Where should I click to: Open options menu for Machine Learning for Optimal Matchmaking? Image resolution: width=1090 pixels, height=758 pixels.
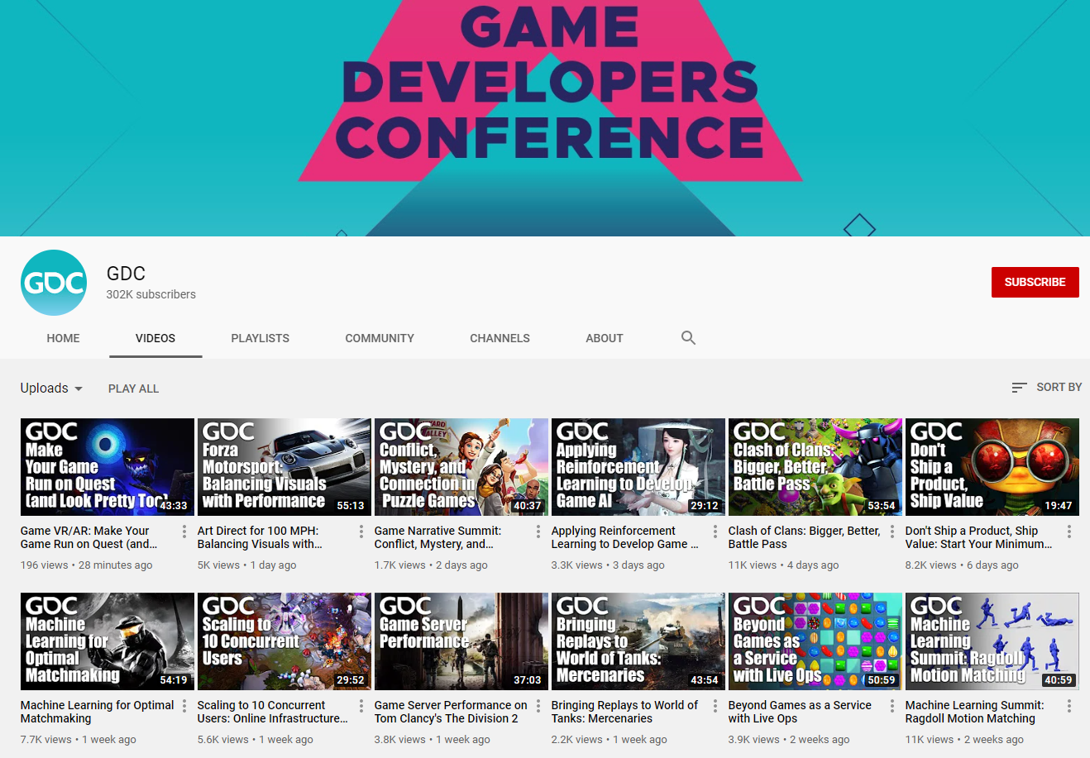coord(184,706)
